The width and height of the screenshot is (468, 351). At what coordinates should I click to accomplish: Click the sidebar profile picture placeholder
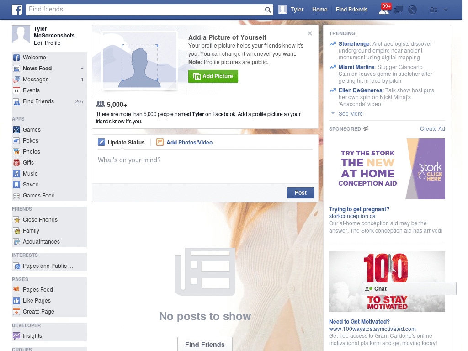pos(21,34)
